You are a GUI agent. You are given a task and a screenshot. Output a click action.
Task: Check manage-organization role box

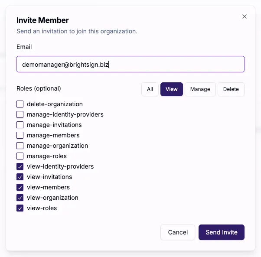tap(20, 146)
